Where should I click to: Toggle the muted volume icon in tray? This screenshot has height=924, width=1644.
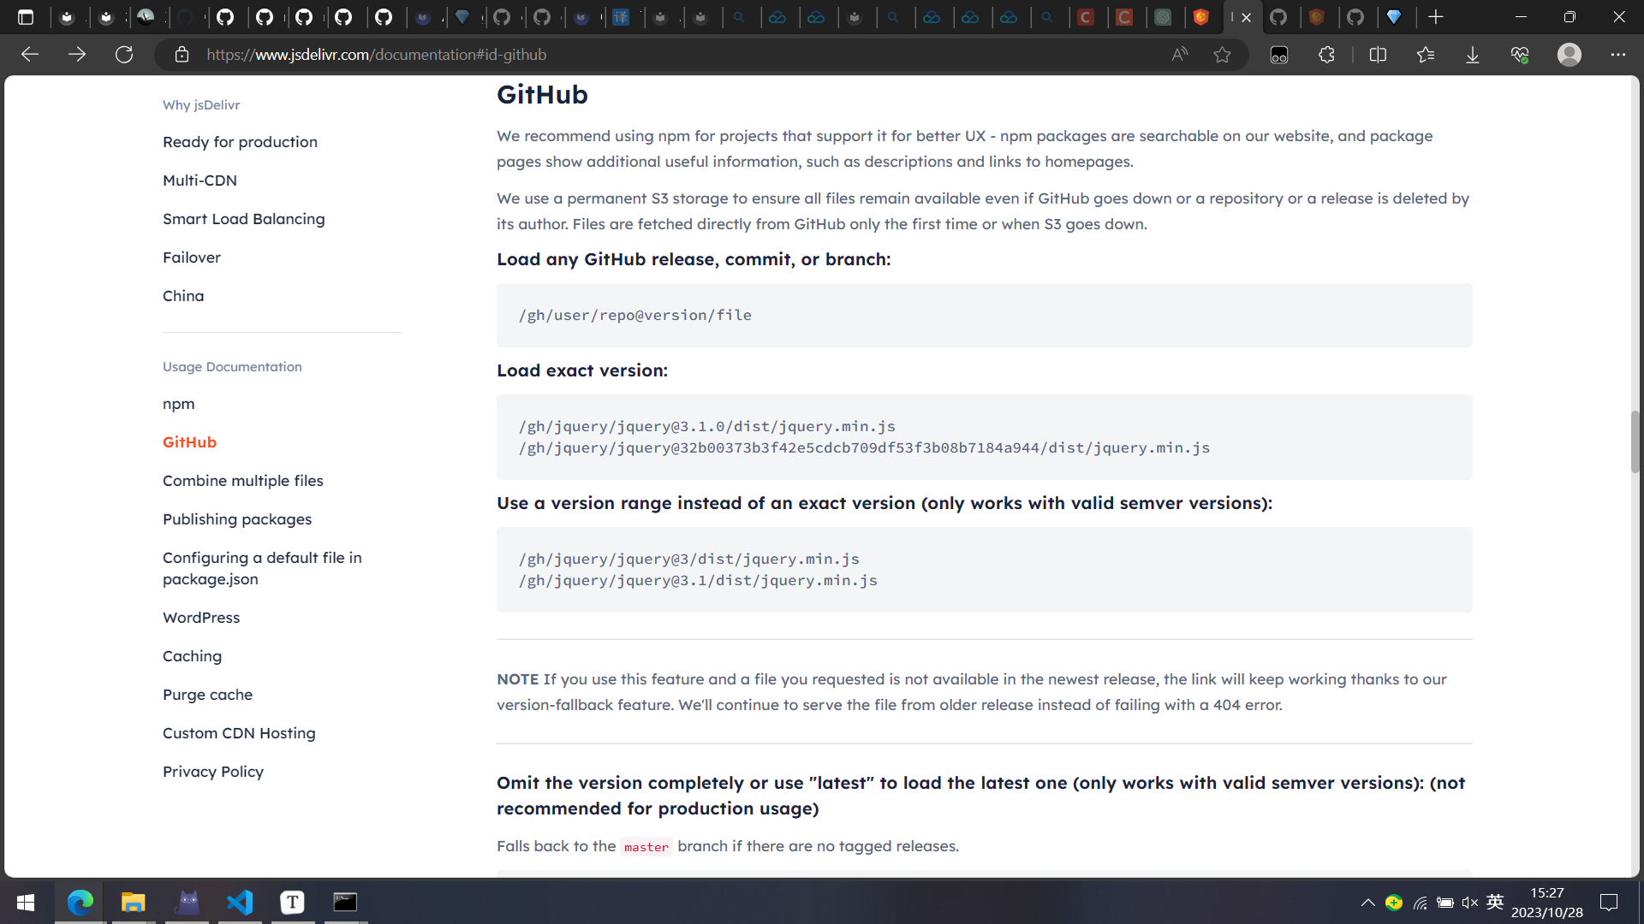click(x=1470, y=903)
